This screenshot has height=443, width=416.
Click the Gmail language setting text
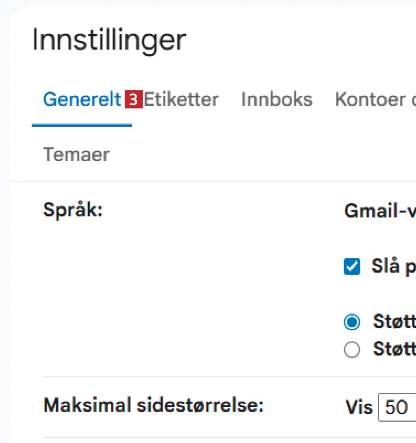[380, 210]
